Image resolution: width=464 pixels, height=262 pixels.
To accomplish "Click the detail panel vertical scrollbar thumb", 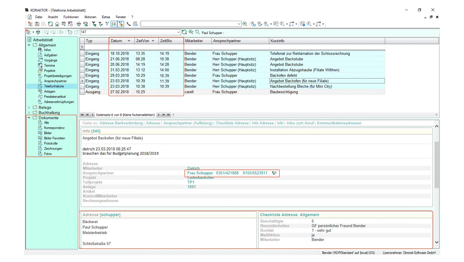I will coord(436,165).
